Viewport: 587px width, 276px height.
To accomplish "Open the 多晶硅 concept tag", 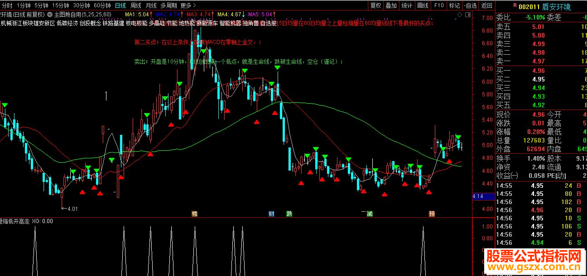I will (x=157, y=23).
